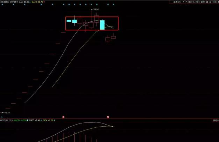Open the K-line type dropdown
This screenshot has height=142, width=219.
tap(177, 2)
